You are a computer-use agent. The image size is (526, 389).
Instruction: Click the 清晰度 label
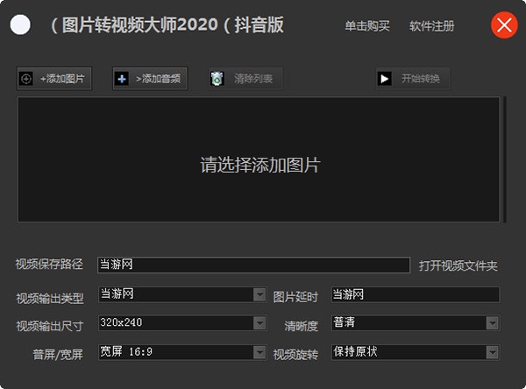tap(301, 326)
